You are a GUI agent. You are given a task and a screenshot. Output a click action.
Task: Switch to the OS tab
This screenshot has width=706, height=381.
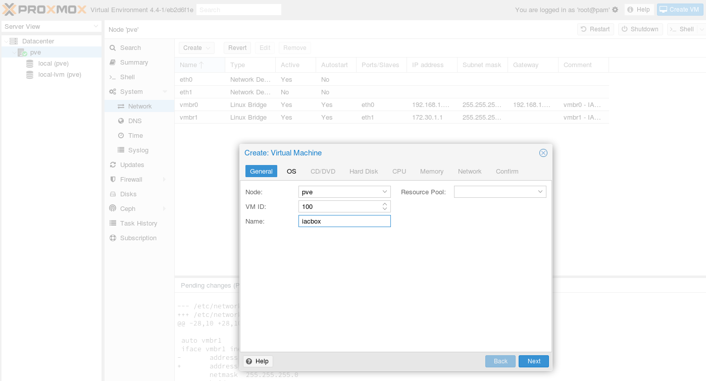(291, 172)
